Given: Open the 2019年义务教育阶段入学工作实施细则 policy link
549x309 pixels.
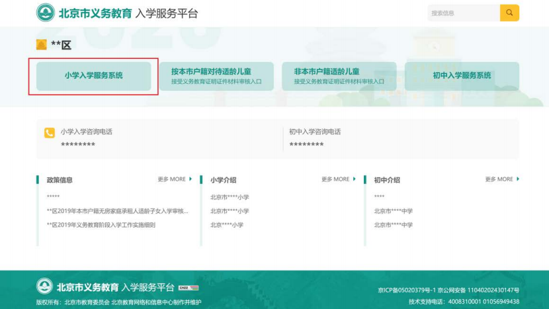Looking at the screenshot, I should click(101, 225).
